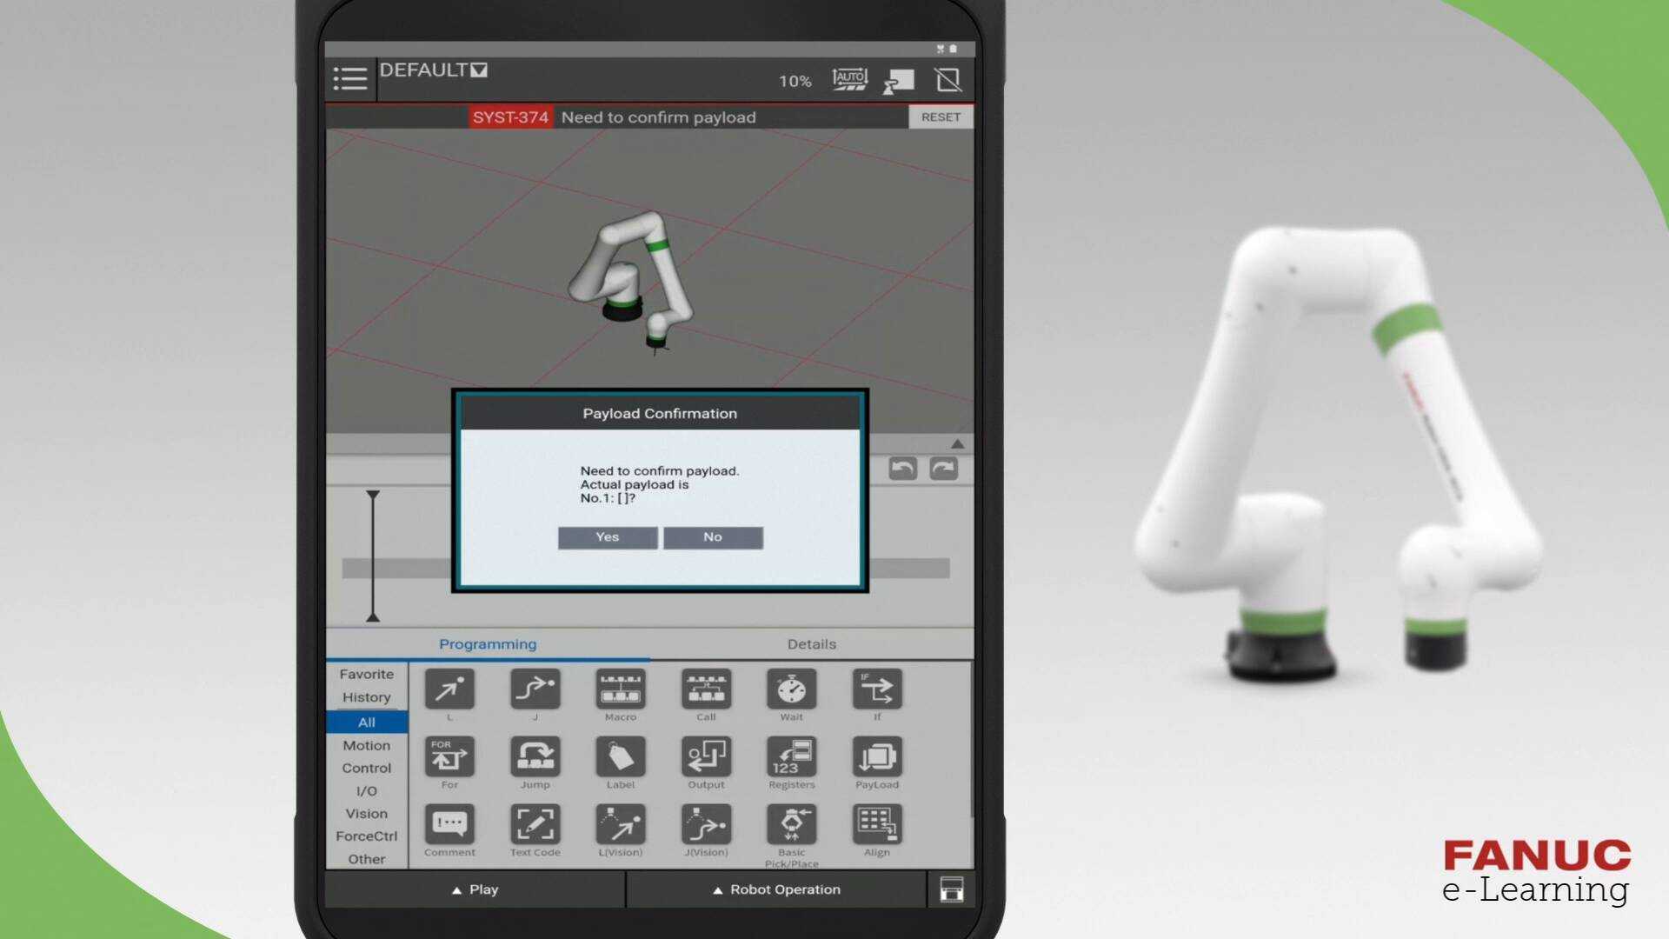Pick the Output instruction icon
The image size is (1669, 939).
coord(706,757)
